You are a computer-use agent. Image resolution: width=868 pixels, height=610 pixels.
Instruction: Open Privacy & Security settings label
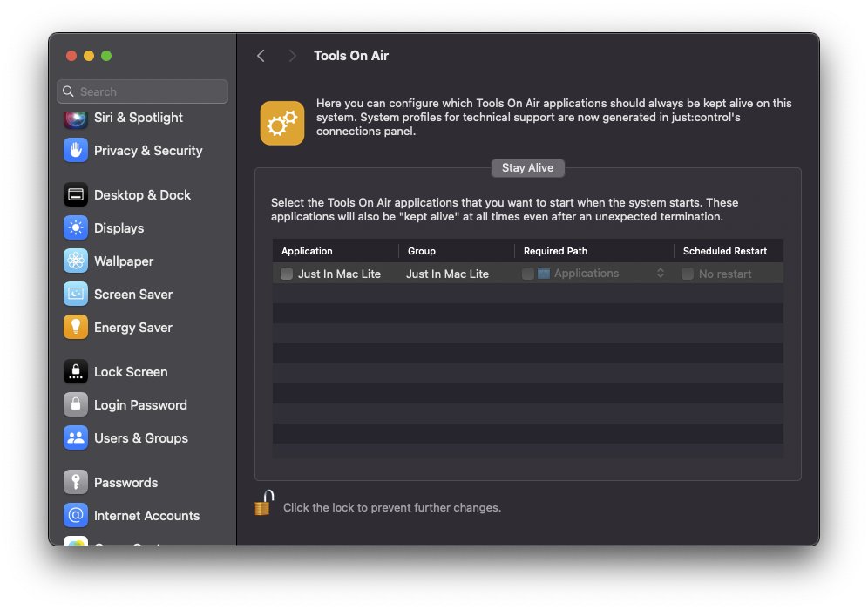coord(148,151)
